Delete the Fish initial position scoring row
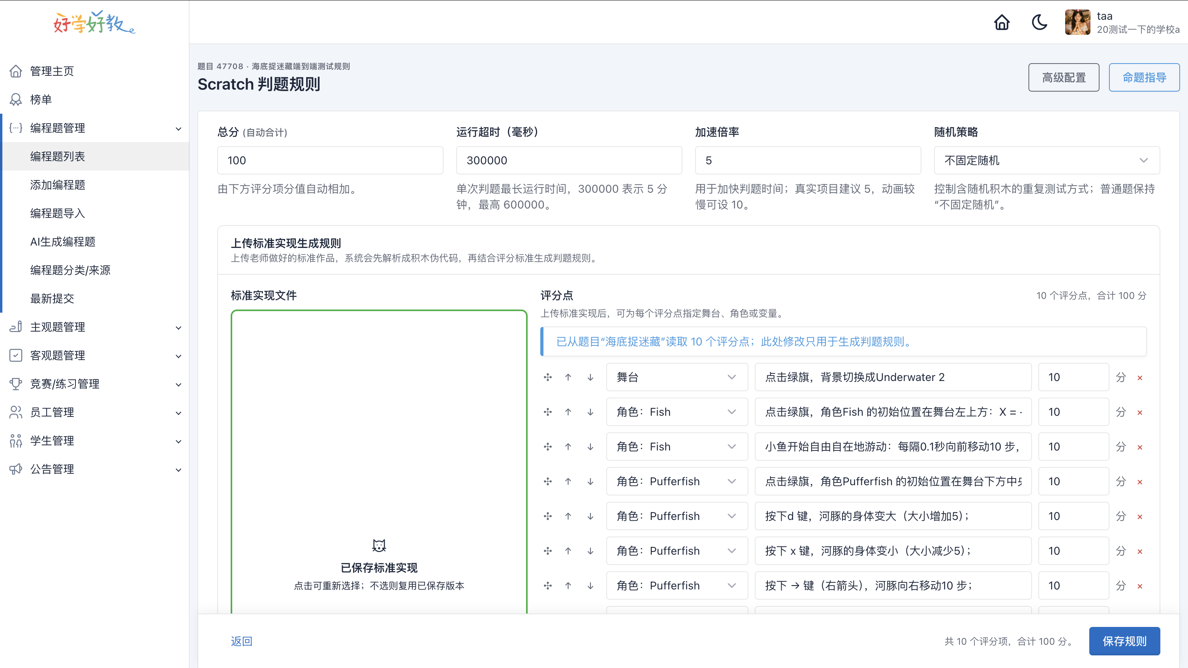Screen dimensions: 1188x668 1139,412
